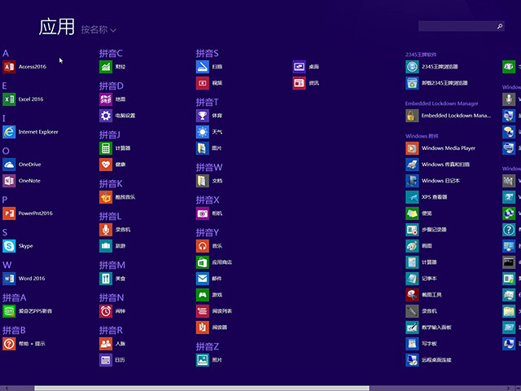Expand the 按名称 sort-by dropdown
Screen dimensions: 521x391
99,30
